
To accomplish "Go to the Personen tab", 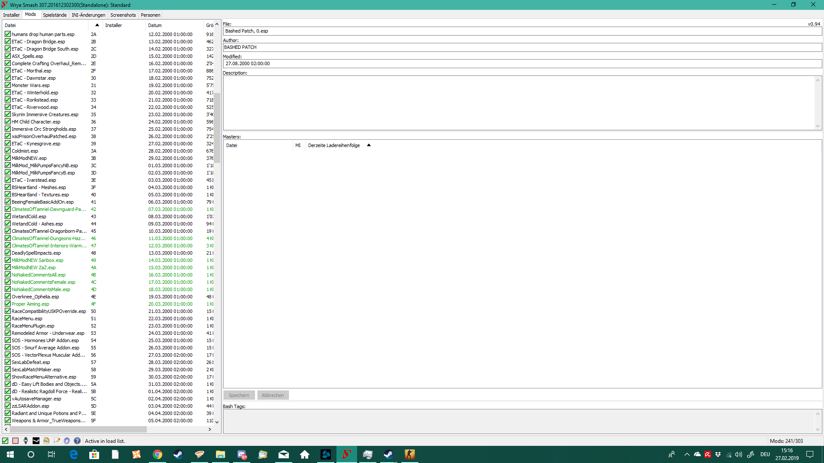I will pos(151,15).
